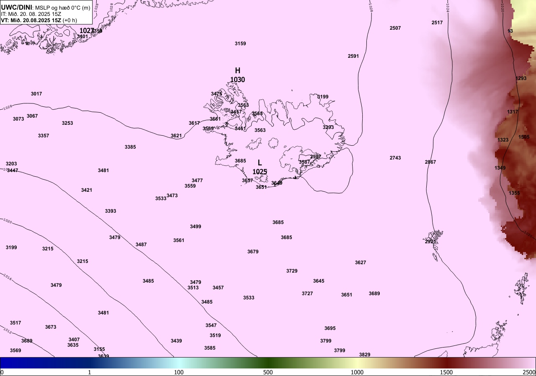Click the 3585 height value

point(210,348)
